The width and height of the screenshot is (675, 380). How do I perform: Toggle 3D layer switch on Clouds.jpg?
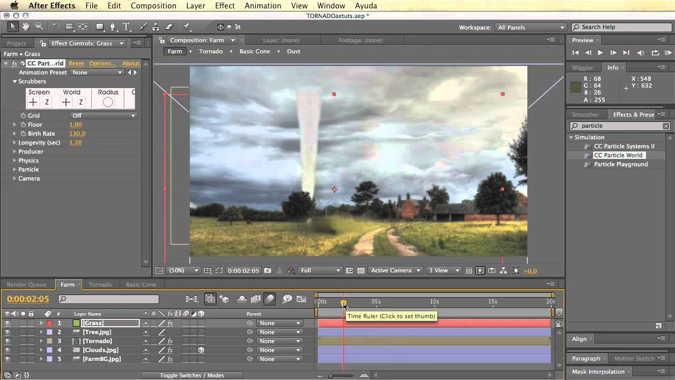(201, 350)
